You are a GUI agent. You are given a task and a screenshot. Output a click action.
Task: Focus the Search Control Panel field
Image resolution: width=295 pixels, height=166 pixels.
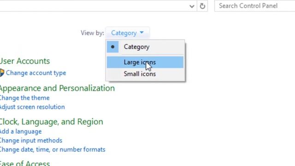pos(255,6)
